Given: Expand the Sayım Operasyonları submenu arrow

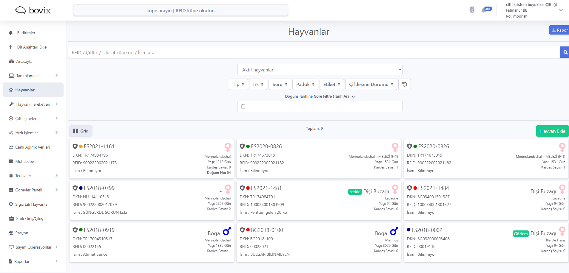Looking at the screenshot, I should click(56, 247).
